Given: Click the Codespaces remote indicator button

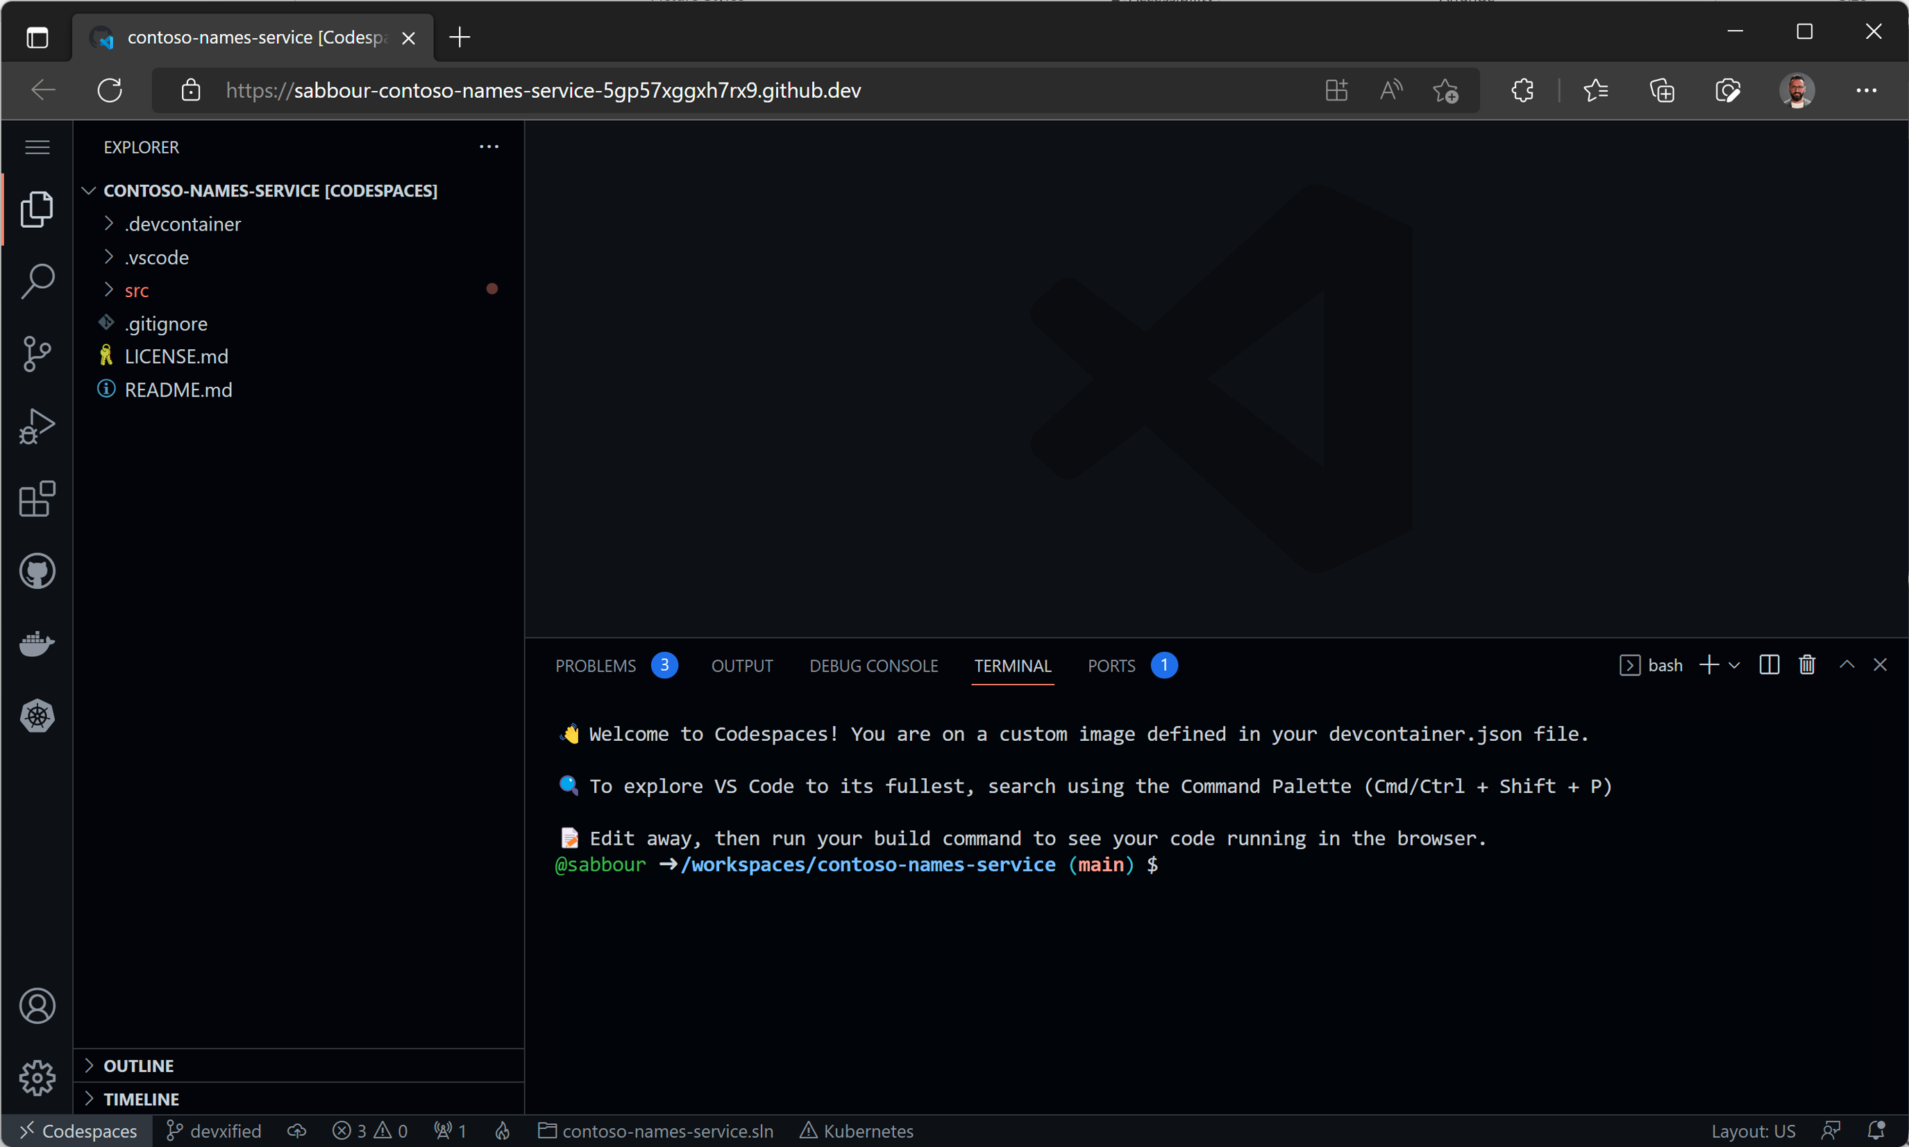Looking at the screenshot, I should tap(78, 1131).
